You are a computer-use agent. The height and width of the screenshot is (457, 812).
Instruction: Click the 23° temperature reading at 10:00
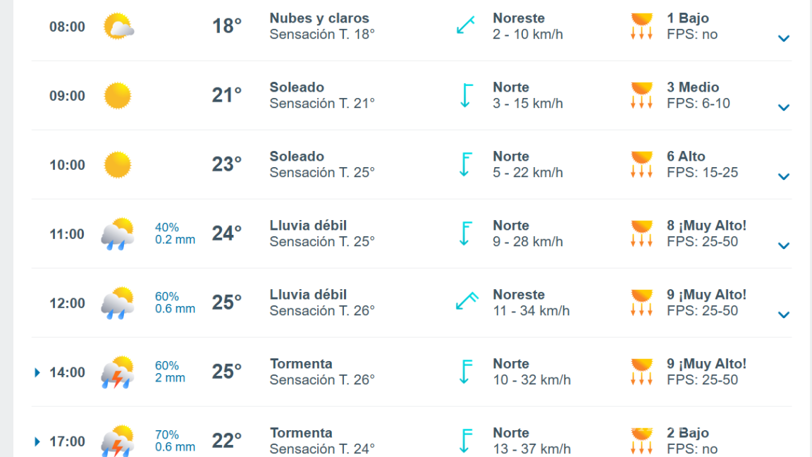226,164
